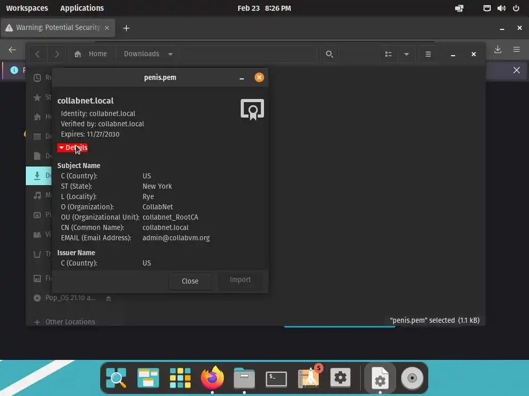The height and width of the screenshot is (396, 529).
Task: Click the certificate ribbon icon
Action: pyautogui.click(x=252, y=109)
